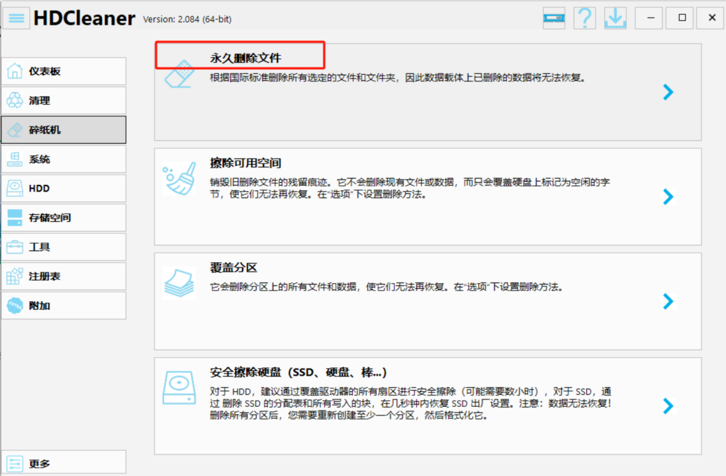Image resolution: width=726 pixels, height=476 pixels.
Task: Click the download update icon
Action: click(x=615, y=18)
